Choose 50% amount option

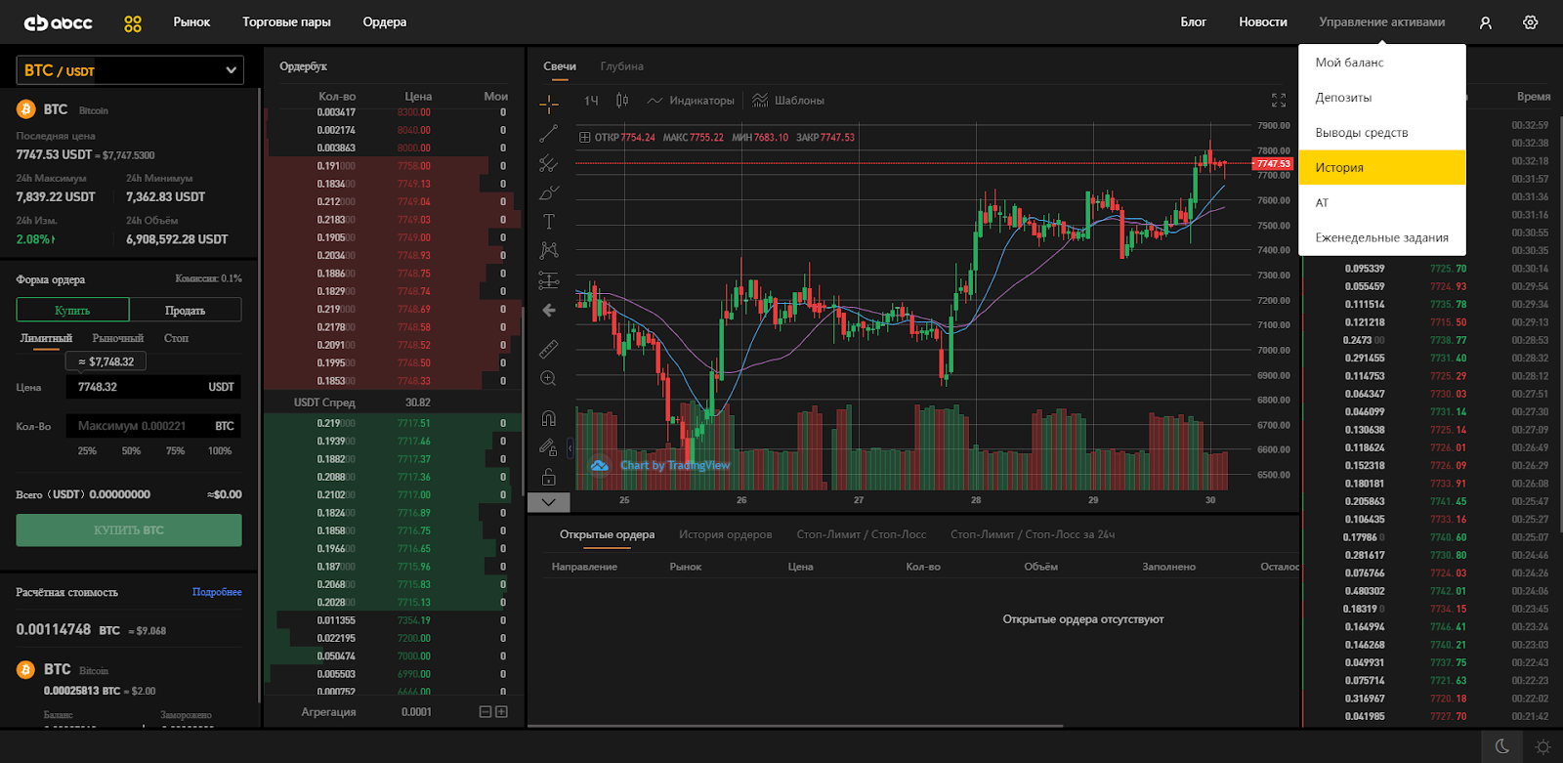(x=131, y=451)
